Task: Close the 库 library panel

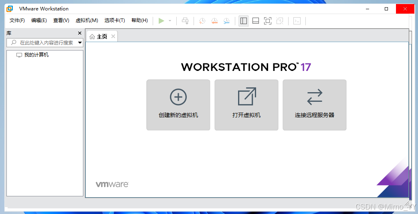Action: click(x=79, y=33)
